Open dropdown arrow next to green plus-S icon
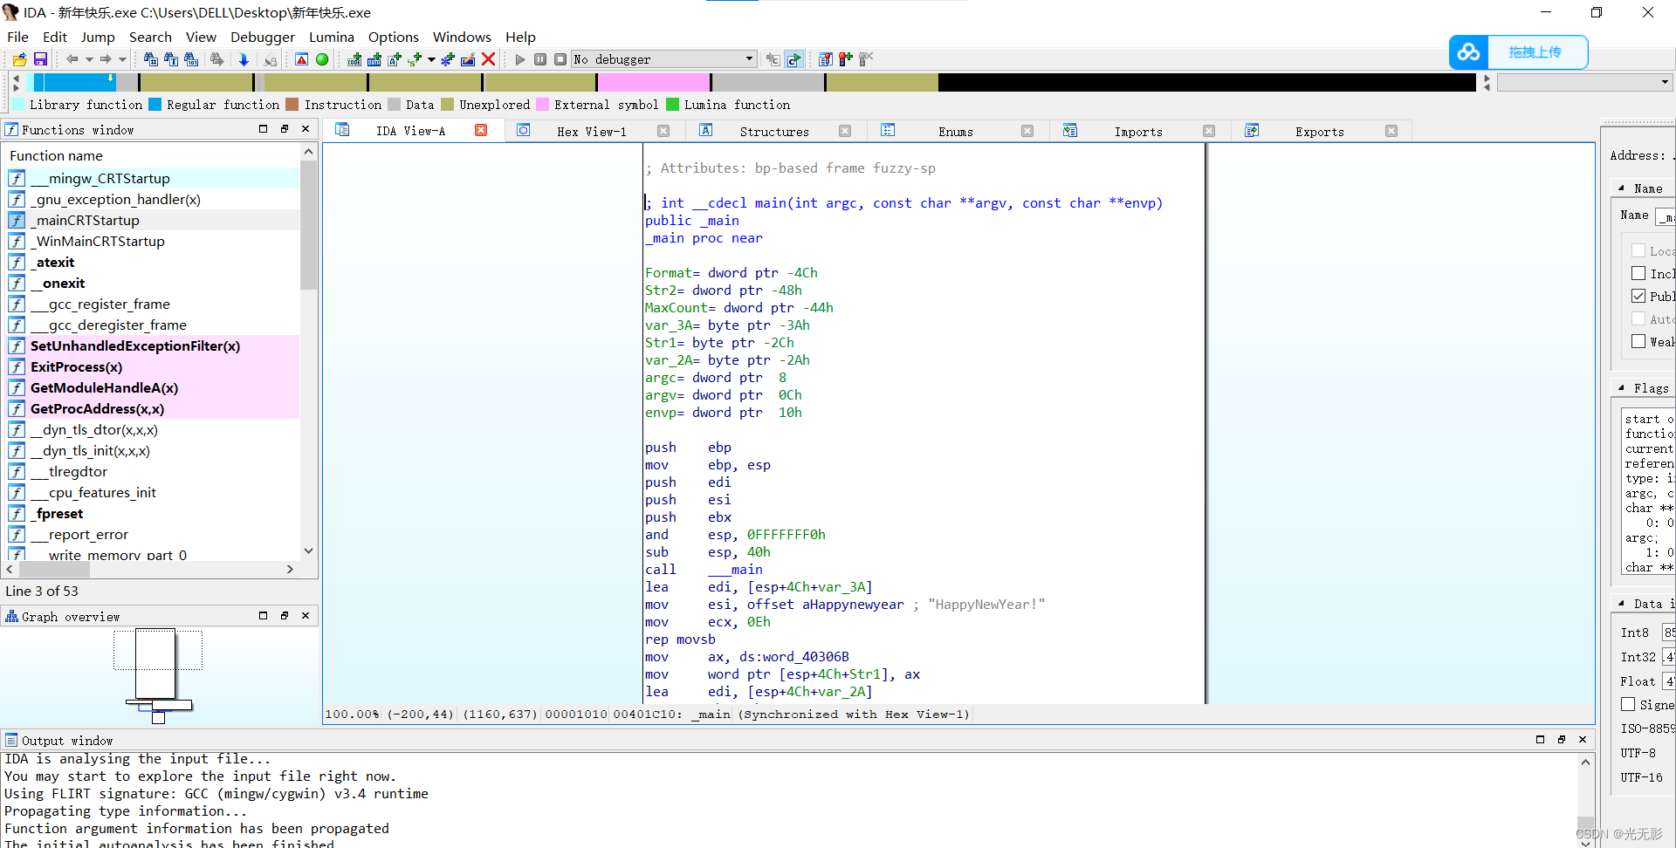This screenshot has height=848, width=1676. point(431,59)
